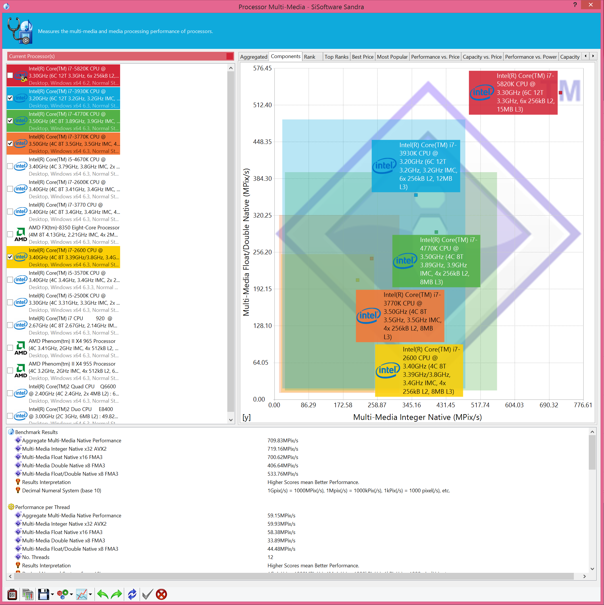Open the Performance vs. Price tab
The width and height of the screenshot is (604, 605).
coord(435,57)
